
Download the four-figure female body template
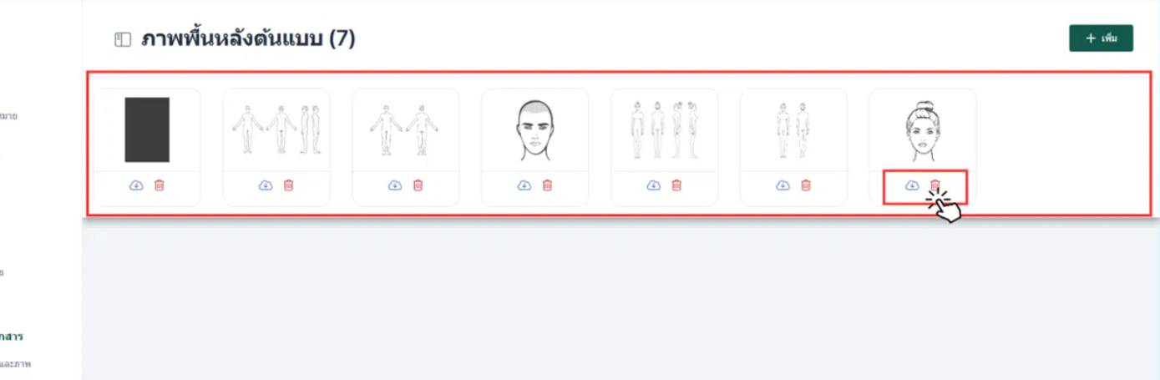(653, 185)
